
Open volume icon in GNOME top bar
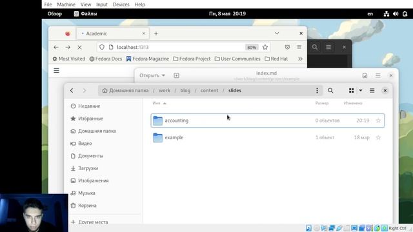coord(396,14)
